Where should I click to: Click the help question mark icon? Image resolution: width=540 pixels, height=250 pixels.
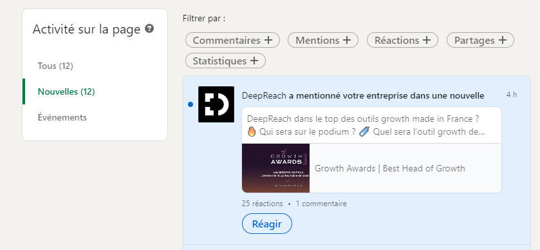pyautogui.click(x=149, y=28)
